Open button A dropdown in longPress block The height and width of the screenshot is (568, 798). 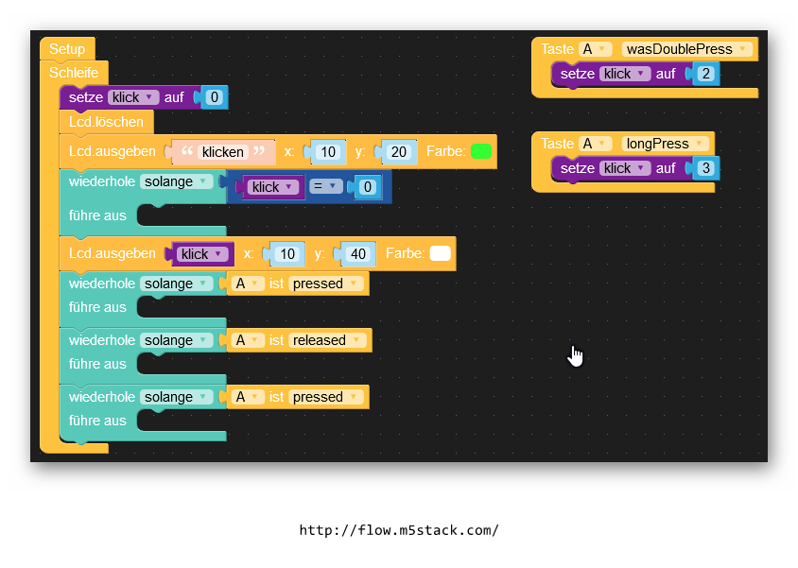[x=594, y=144]
